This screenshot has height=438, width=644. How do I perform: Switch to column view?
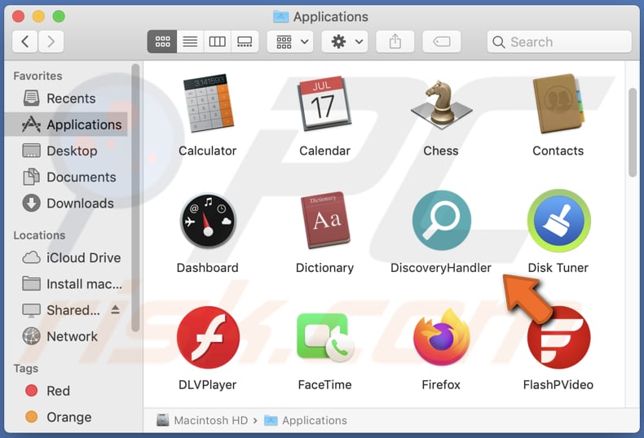point(217,42)
